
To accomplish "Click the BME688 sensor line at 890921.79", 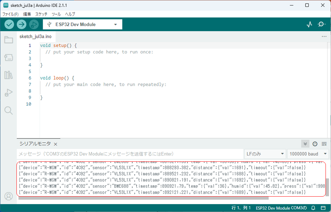I will click(172, 186).
